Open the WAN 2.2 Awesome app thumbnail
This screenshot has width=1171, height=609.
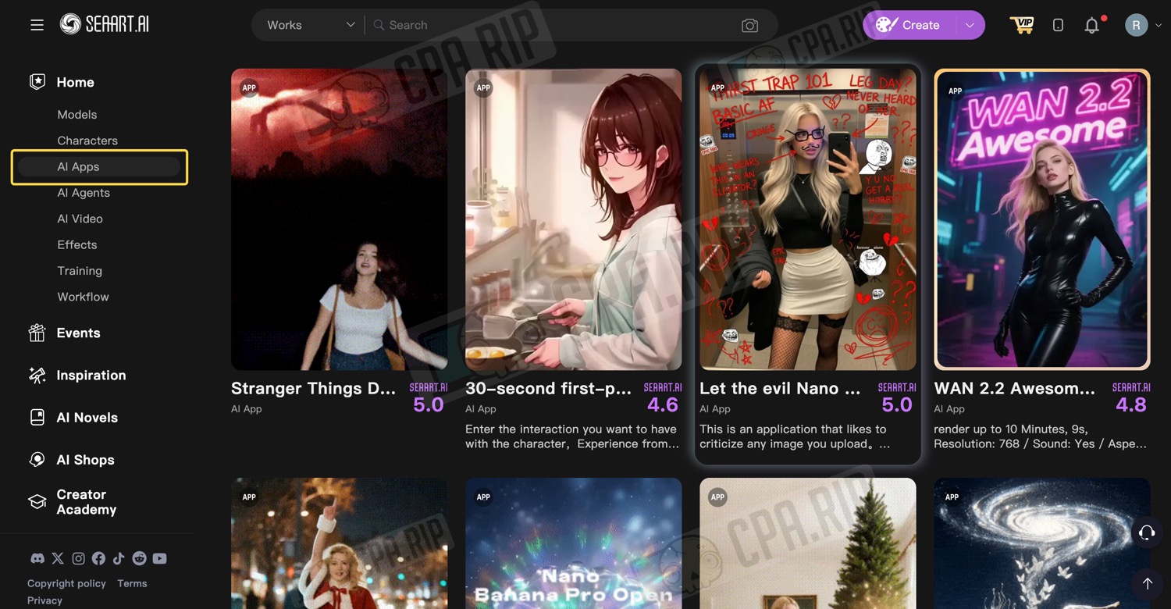1041,219
